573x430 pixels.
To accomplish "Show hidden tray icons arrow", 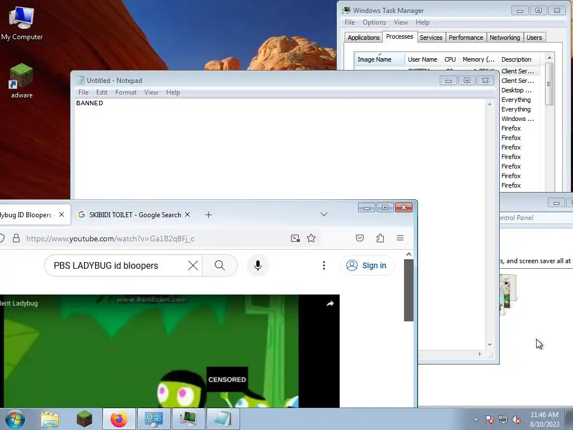I will (476, 419).
